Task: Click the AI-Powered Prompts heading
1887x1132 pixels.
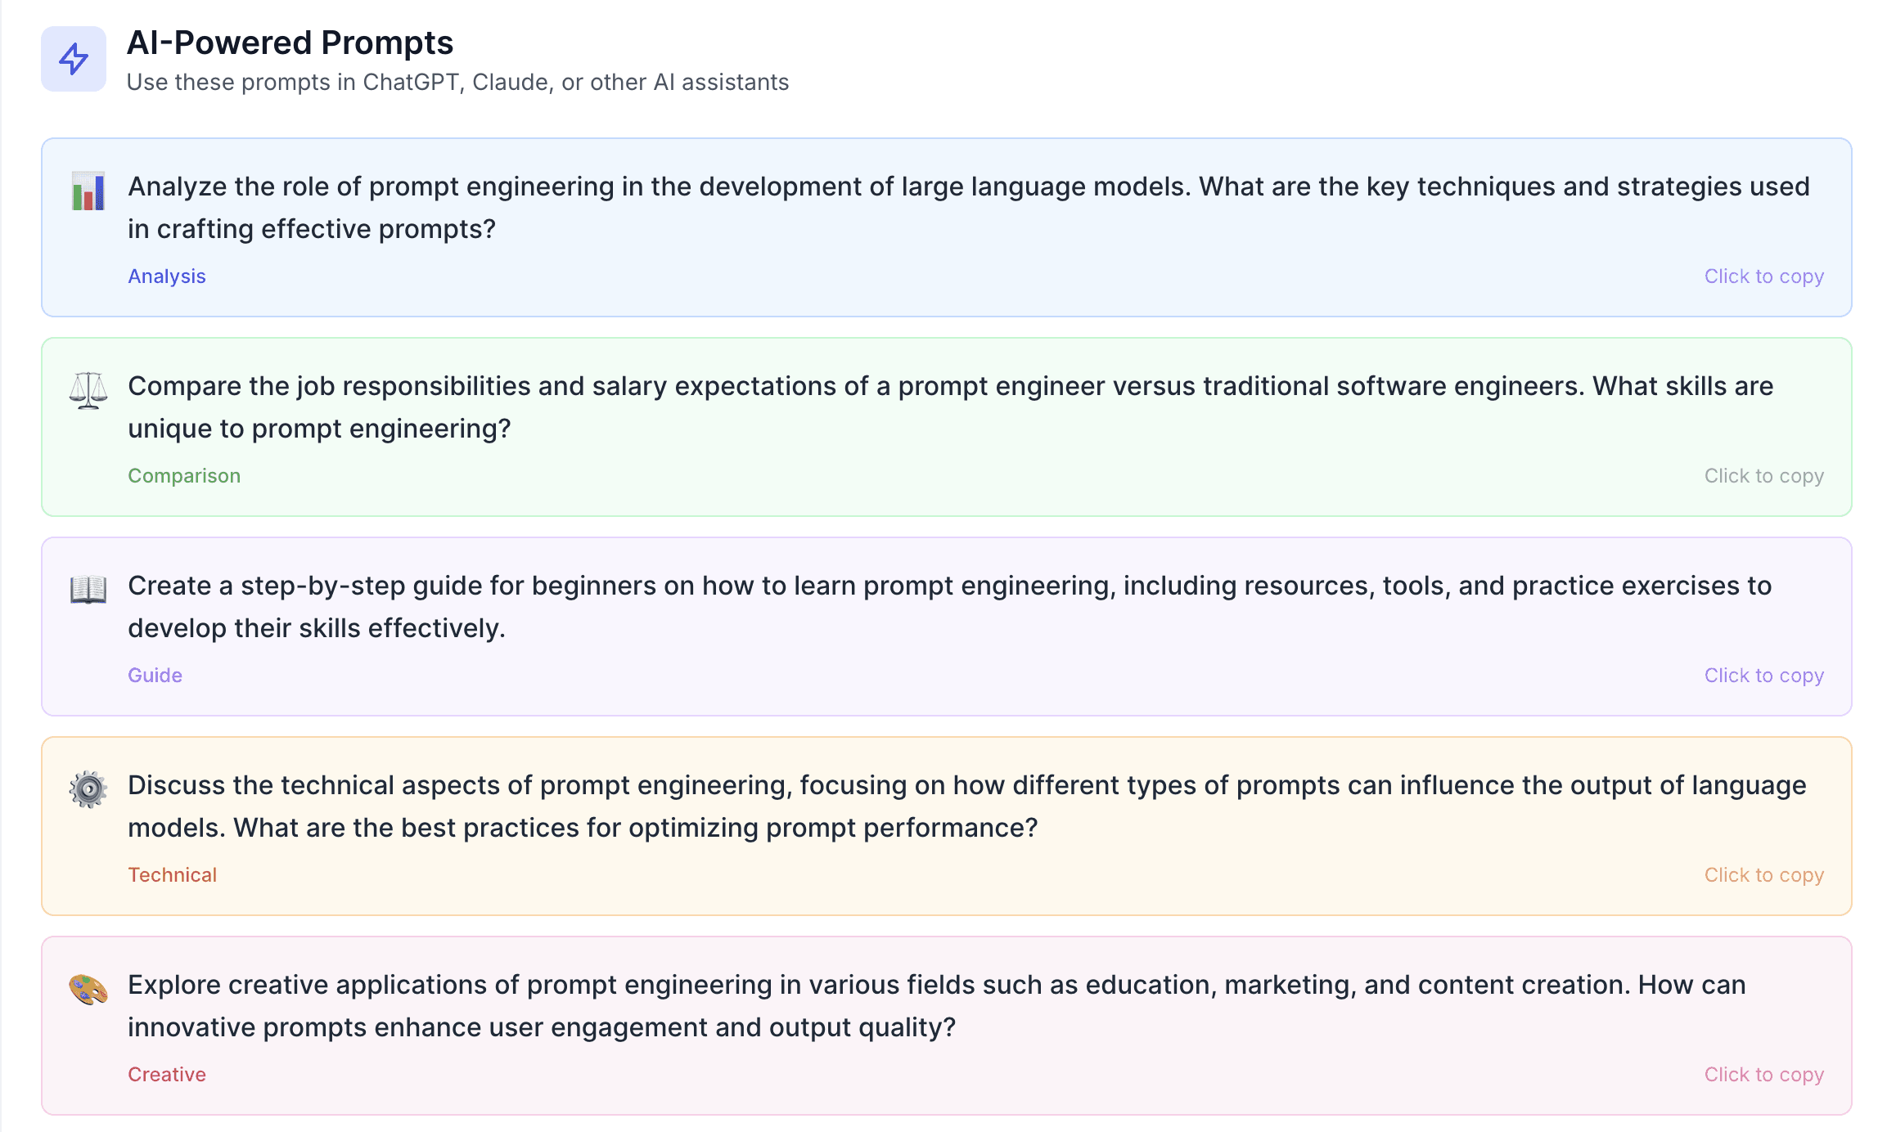Action: (x=290, y=43)
